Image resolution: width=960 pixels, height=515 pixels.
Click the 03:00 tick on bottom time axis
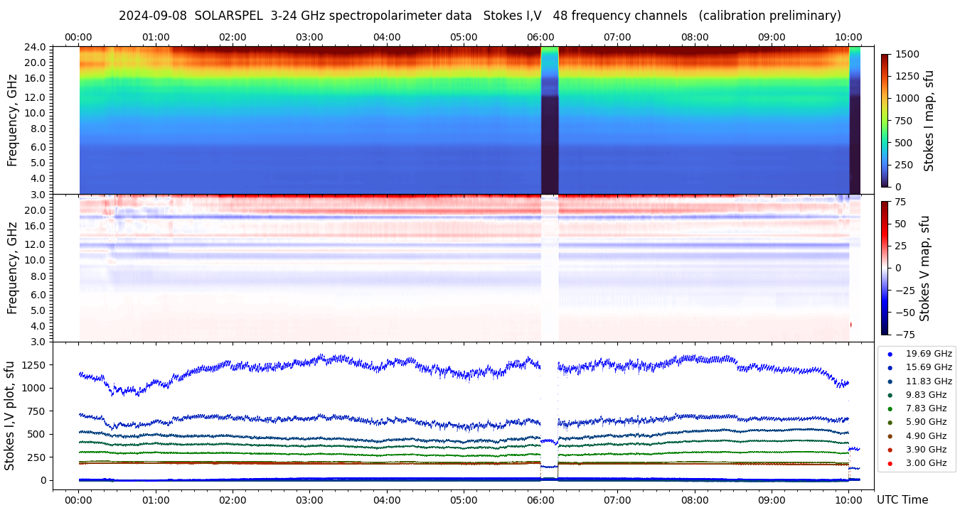(309, 500)
